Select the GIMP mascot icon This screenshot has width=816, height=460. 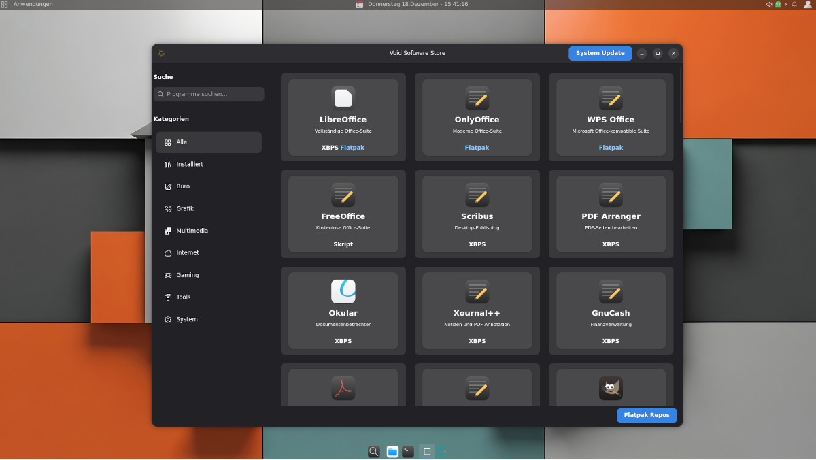point(611,388)
